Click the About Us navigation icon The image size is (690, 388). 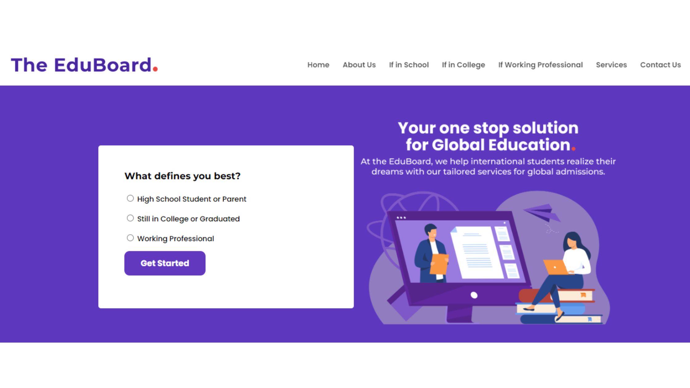359,65
